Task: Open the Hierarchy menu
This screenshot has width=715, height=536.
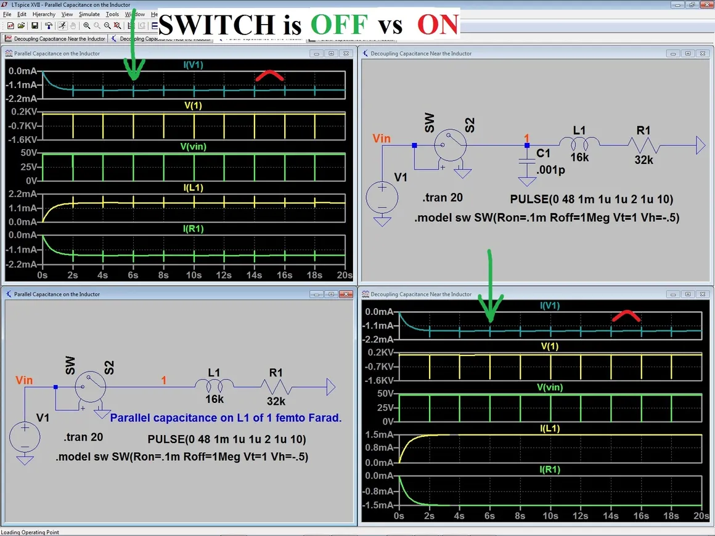Action: (x=44, y=14)
